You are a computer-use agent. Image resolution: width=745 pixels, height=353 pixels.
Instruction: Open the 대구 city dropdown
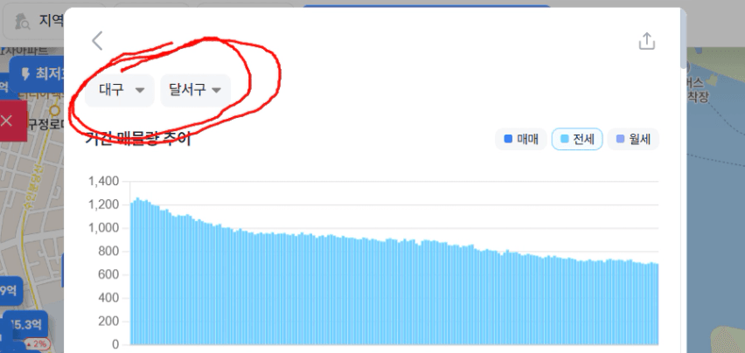coord(120,90)
